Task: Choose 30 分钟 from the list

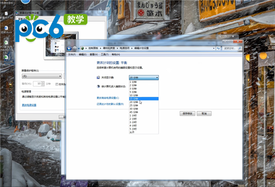Action: tap(144, 109)
